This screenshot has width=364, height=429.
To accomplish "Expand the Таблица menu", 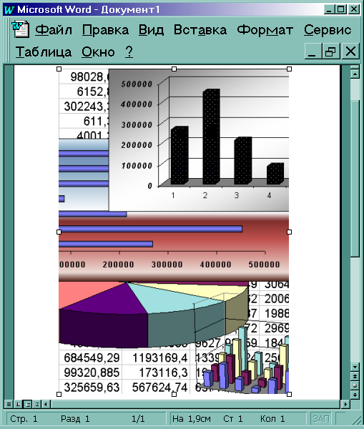I will click(43, 51).
